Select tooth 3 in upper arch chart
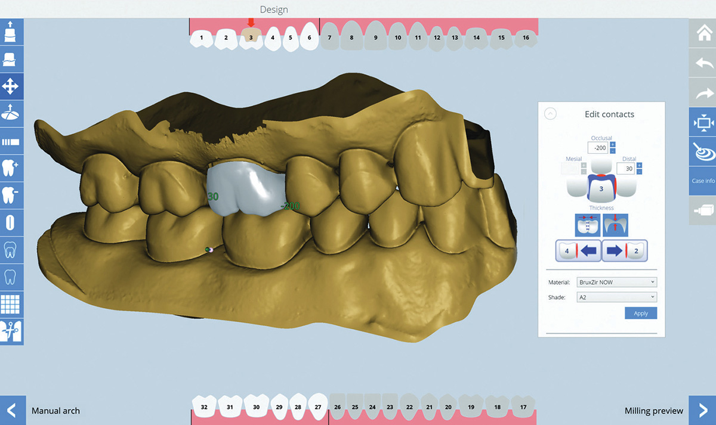 point(251,38)
